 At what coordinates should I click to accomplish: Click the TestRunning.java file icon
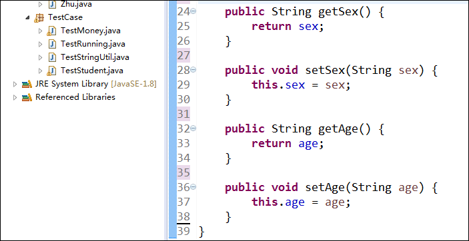52,44
